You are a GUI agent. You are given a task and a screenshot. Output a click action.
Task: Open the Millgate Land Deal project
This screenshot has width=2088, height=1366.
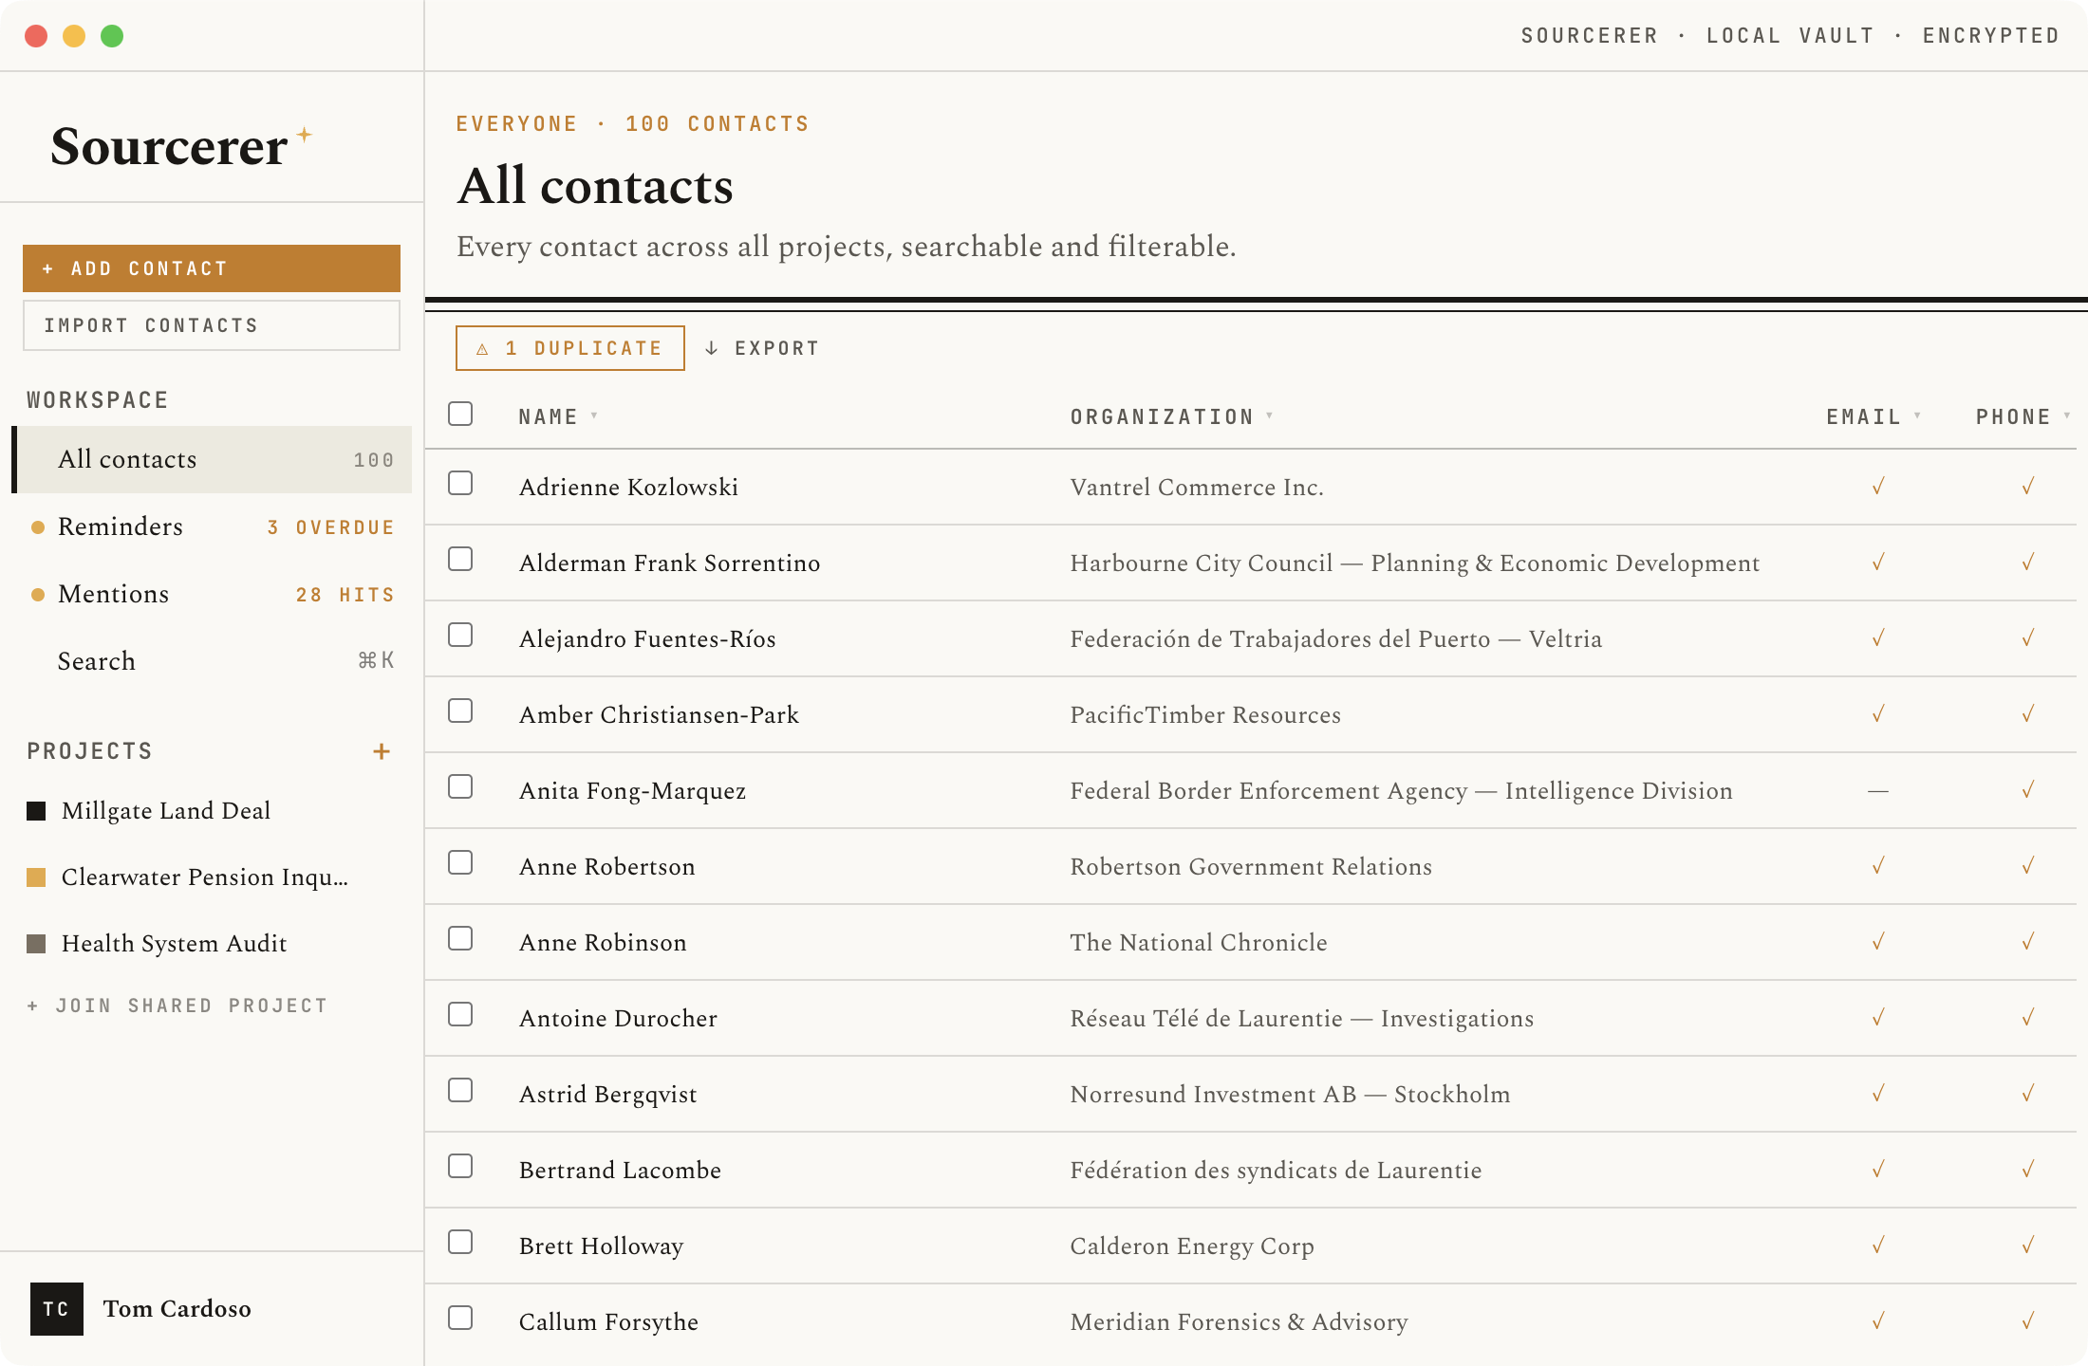(x=166, y=811)
